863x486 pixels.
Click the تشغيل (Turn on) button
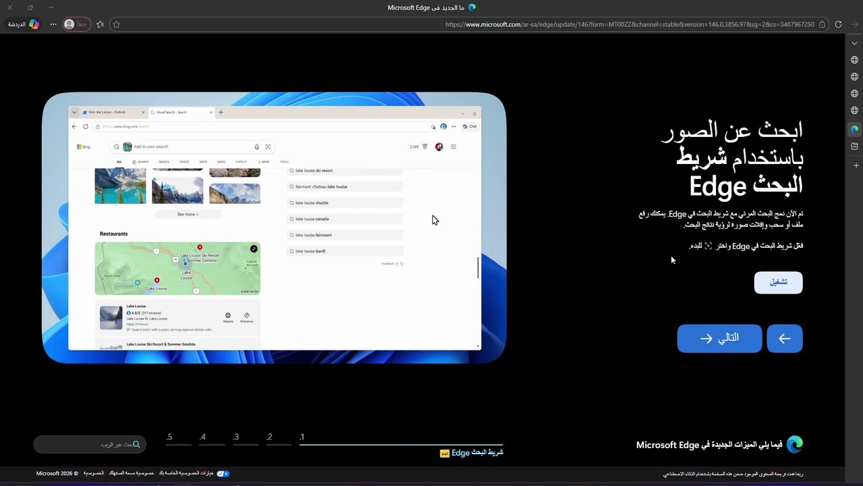tap(779, 282)
